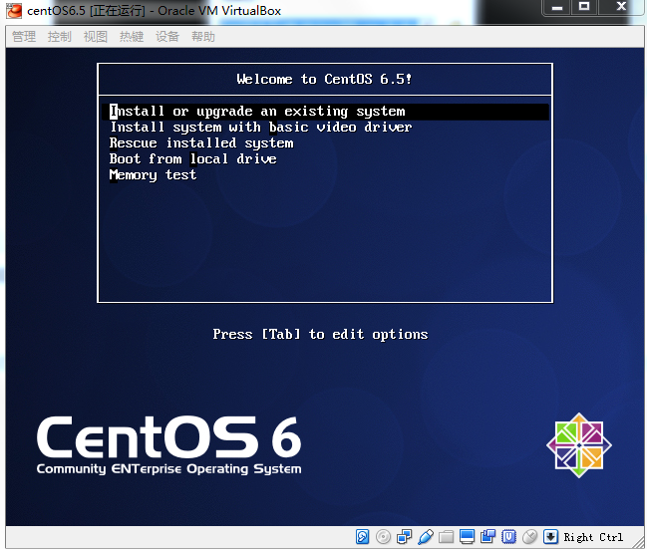Click the video capture status icon
647x549 pixels.
[x=487, y=537]
